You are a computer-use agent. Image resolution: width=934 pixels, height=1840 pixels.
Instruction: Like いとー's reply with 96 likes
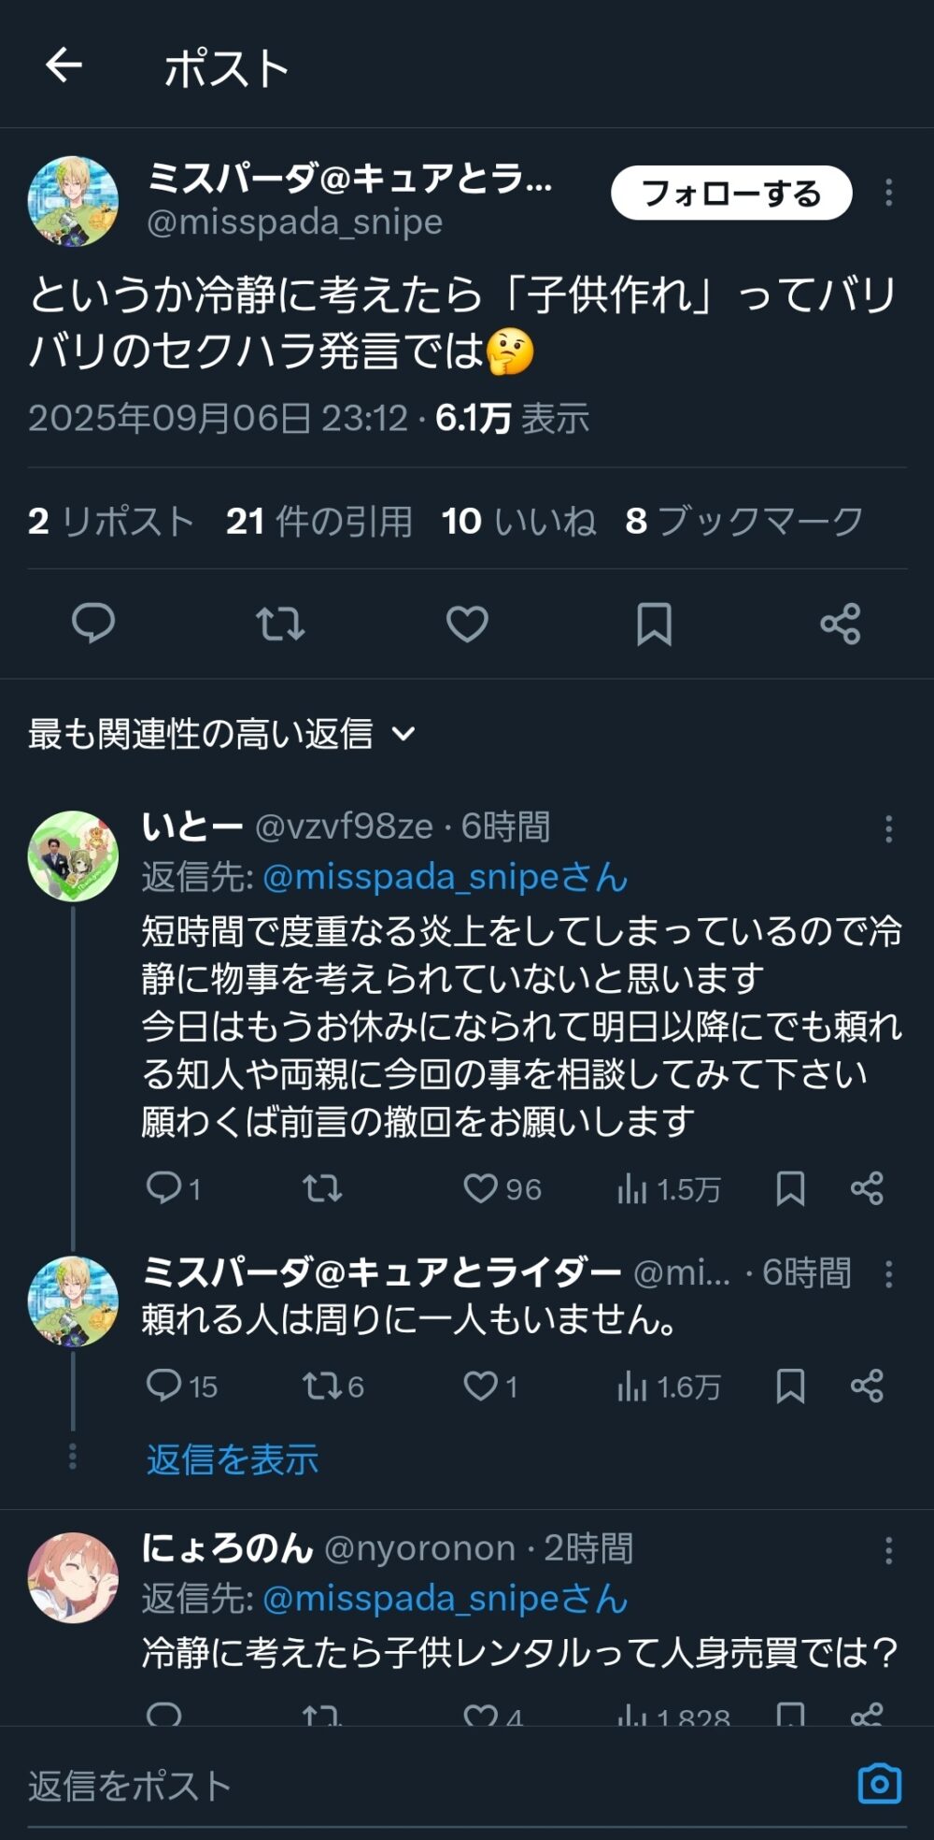pyautogui.click(x=502, y=1189)
